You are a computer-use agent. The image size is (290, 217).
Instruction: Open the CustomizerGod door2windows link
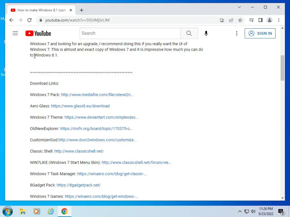point(97,140)
